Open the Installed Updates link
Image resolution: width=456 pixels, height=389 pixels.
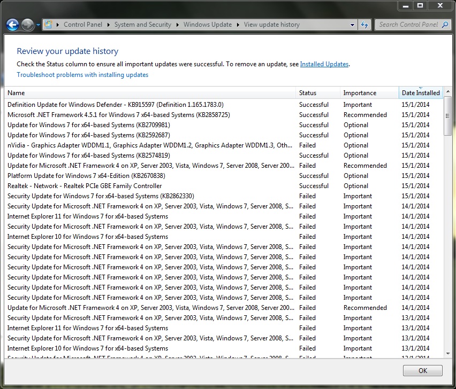(324, 64)
